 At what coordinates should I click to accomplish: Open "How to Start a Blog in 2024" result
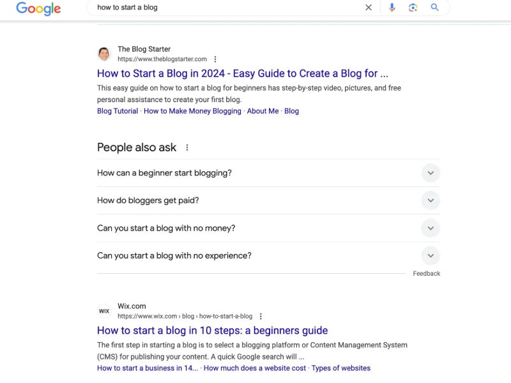pos(242,73)
